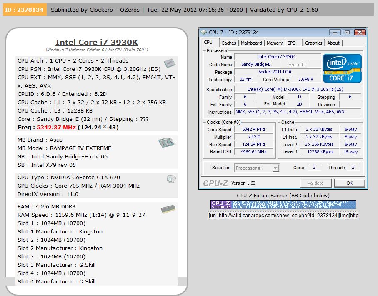Screen dimensions: 378x296
Task: Click the Intel Core i7 inside logo
Action: 342,68
